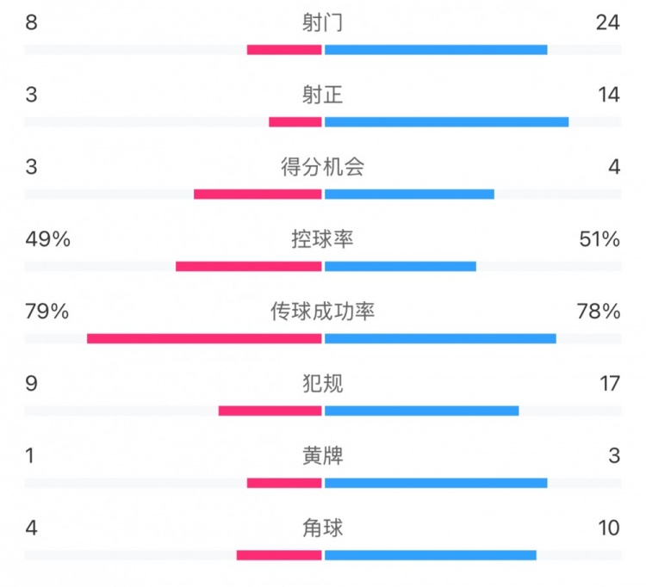The height and width of the screenshot is (587, 646).
Task: Select the 角球 stat label
Action: (322, 528)
